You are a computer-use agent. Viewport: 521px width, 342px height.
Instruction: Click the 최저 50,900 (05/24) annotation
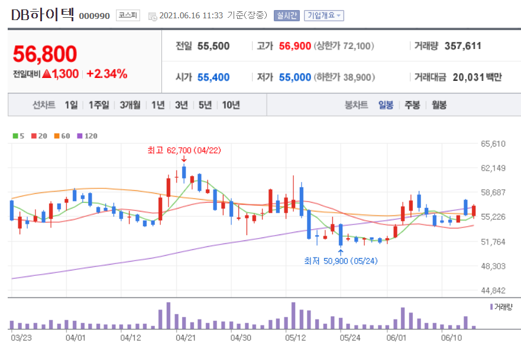coord(341,261)
